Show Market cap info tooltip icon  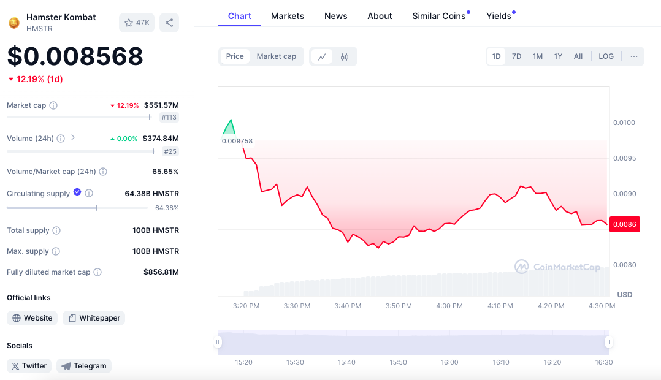click(53, 105)
